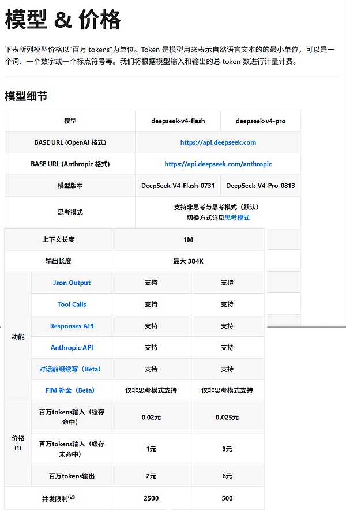Image resolution: width=346 pixels, height=511 pixels.
Task: Open the https://api.deepseek.com/anthropic link
Action: pos(218,164)
